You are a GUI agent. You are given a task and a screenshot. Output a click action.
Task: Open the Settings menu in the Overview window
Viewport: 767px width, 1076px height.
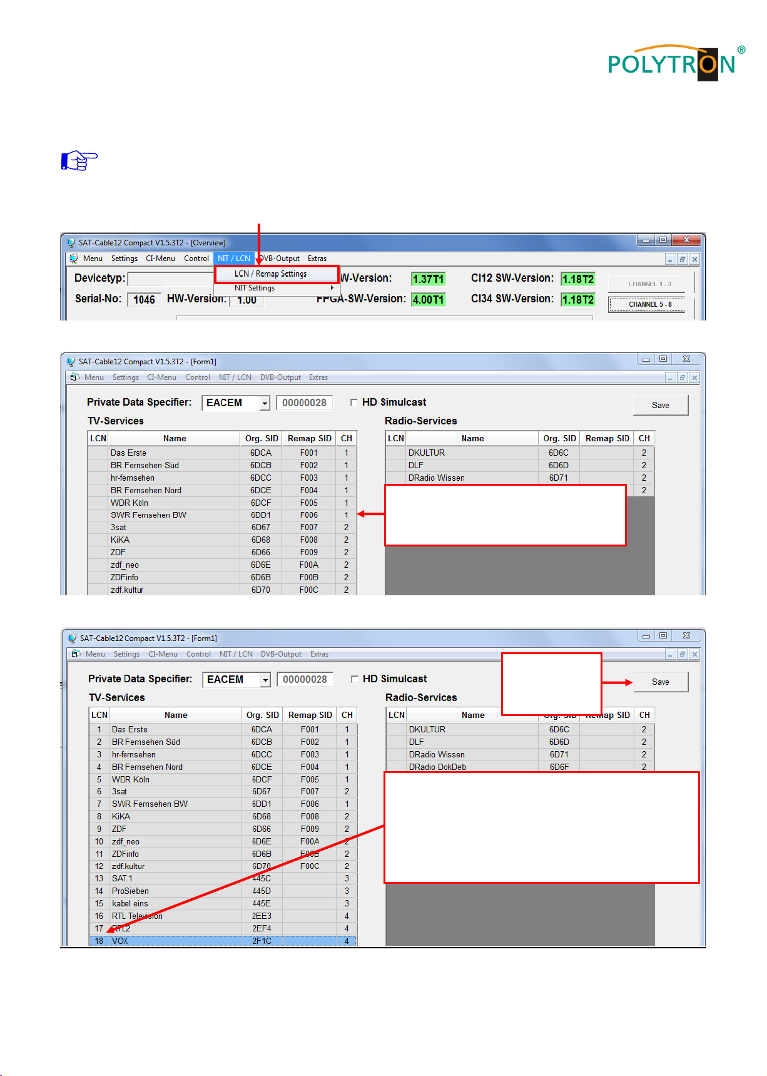[x=124, y=259]
